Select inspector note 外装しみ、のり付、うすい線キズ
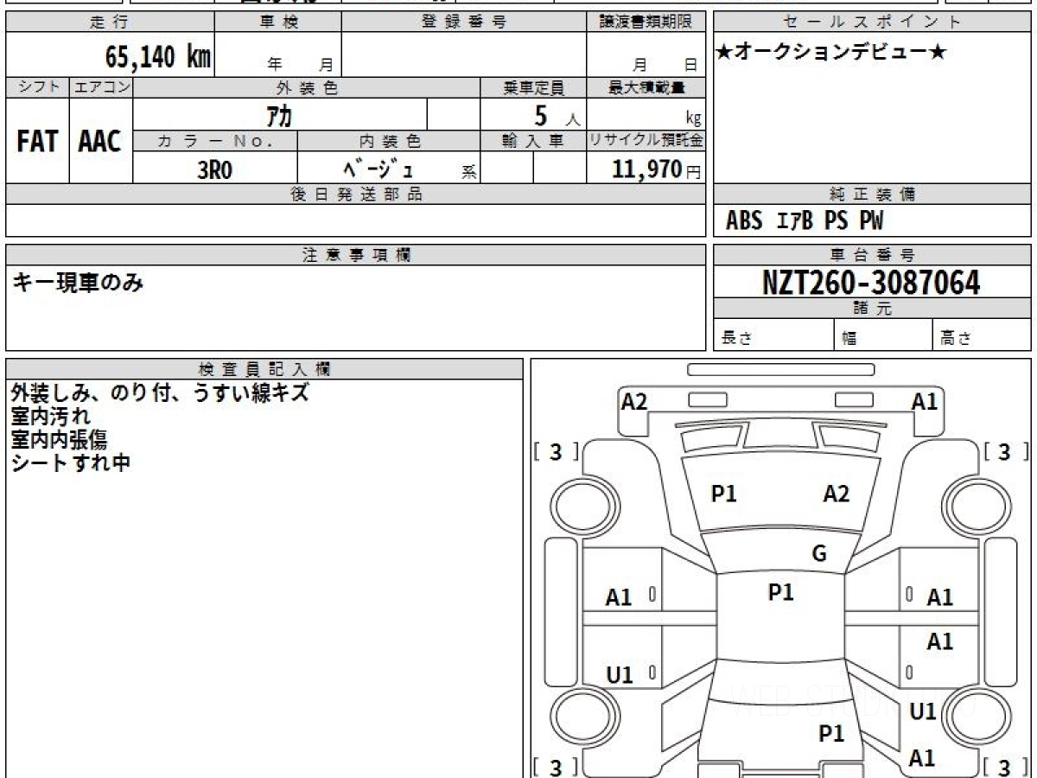The width and height of the screenshot is (1037, 778). click(161, 393)
